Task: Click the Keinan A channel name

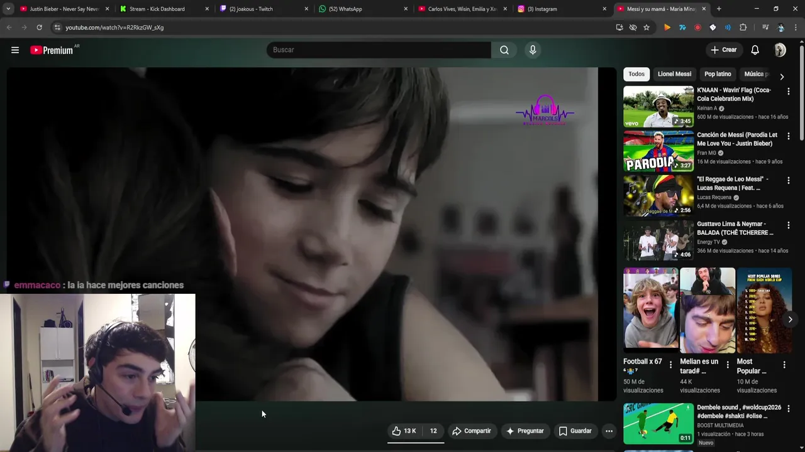Action: click(707, 108)
